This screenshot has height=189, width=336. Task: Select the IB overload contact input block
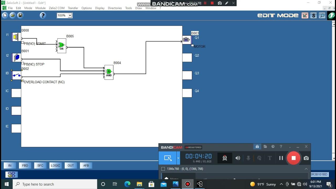point(16,76)
